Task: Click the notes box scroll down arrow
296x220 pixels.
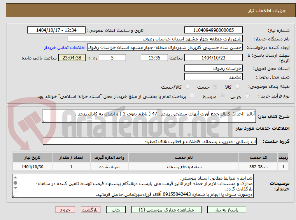Action: click(16, 188)
